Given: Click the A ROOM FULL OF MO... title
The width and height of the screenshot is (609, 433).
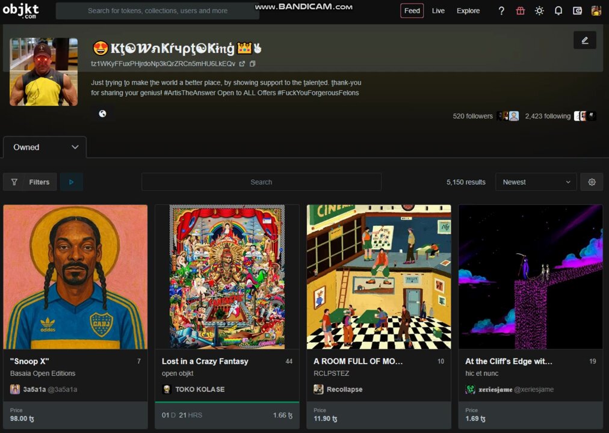Looking at the screenshot, I should (358, 361).
